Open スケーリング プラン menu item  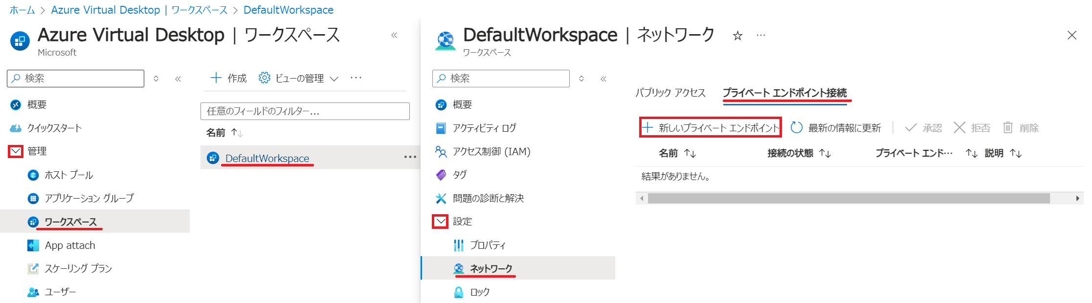point(78,268)
